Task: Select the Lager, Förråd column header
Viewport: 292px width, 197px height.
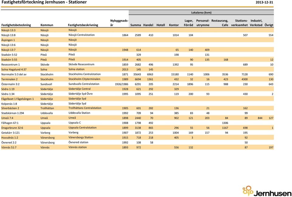Action: coord(189,23)
